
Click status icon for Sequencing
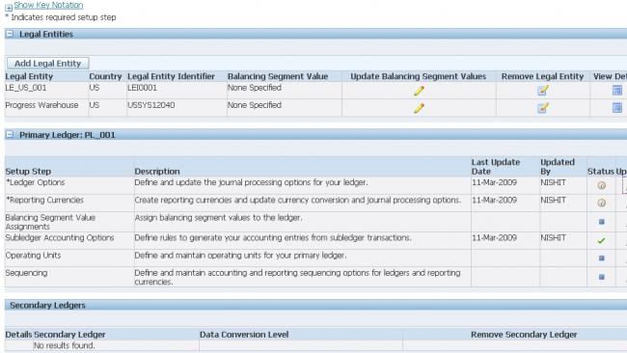[601, 277]
